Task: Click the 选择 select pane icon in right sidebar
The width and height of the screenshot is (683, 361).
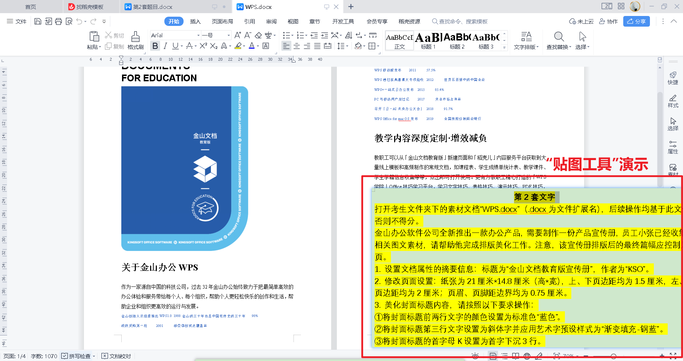Action: point(673,124)
